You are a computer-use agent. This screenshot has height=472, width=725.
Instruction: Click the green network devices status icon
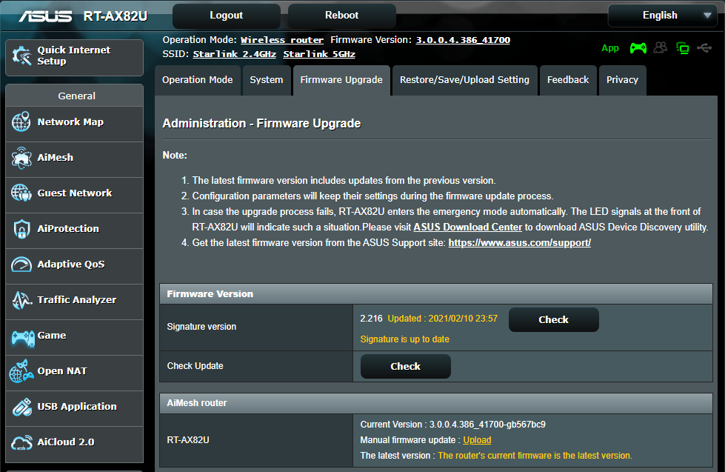click(683, 47)
